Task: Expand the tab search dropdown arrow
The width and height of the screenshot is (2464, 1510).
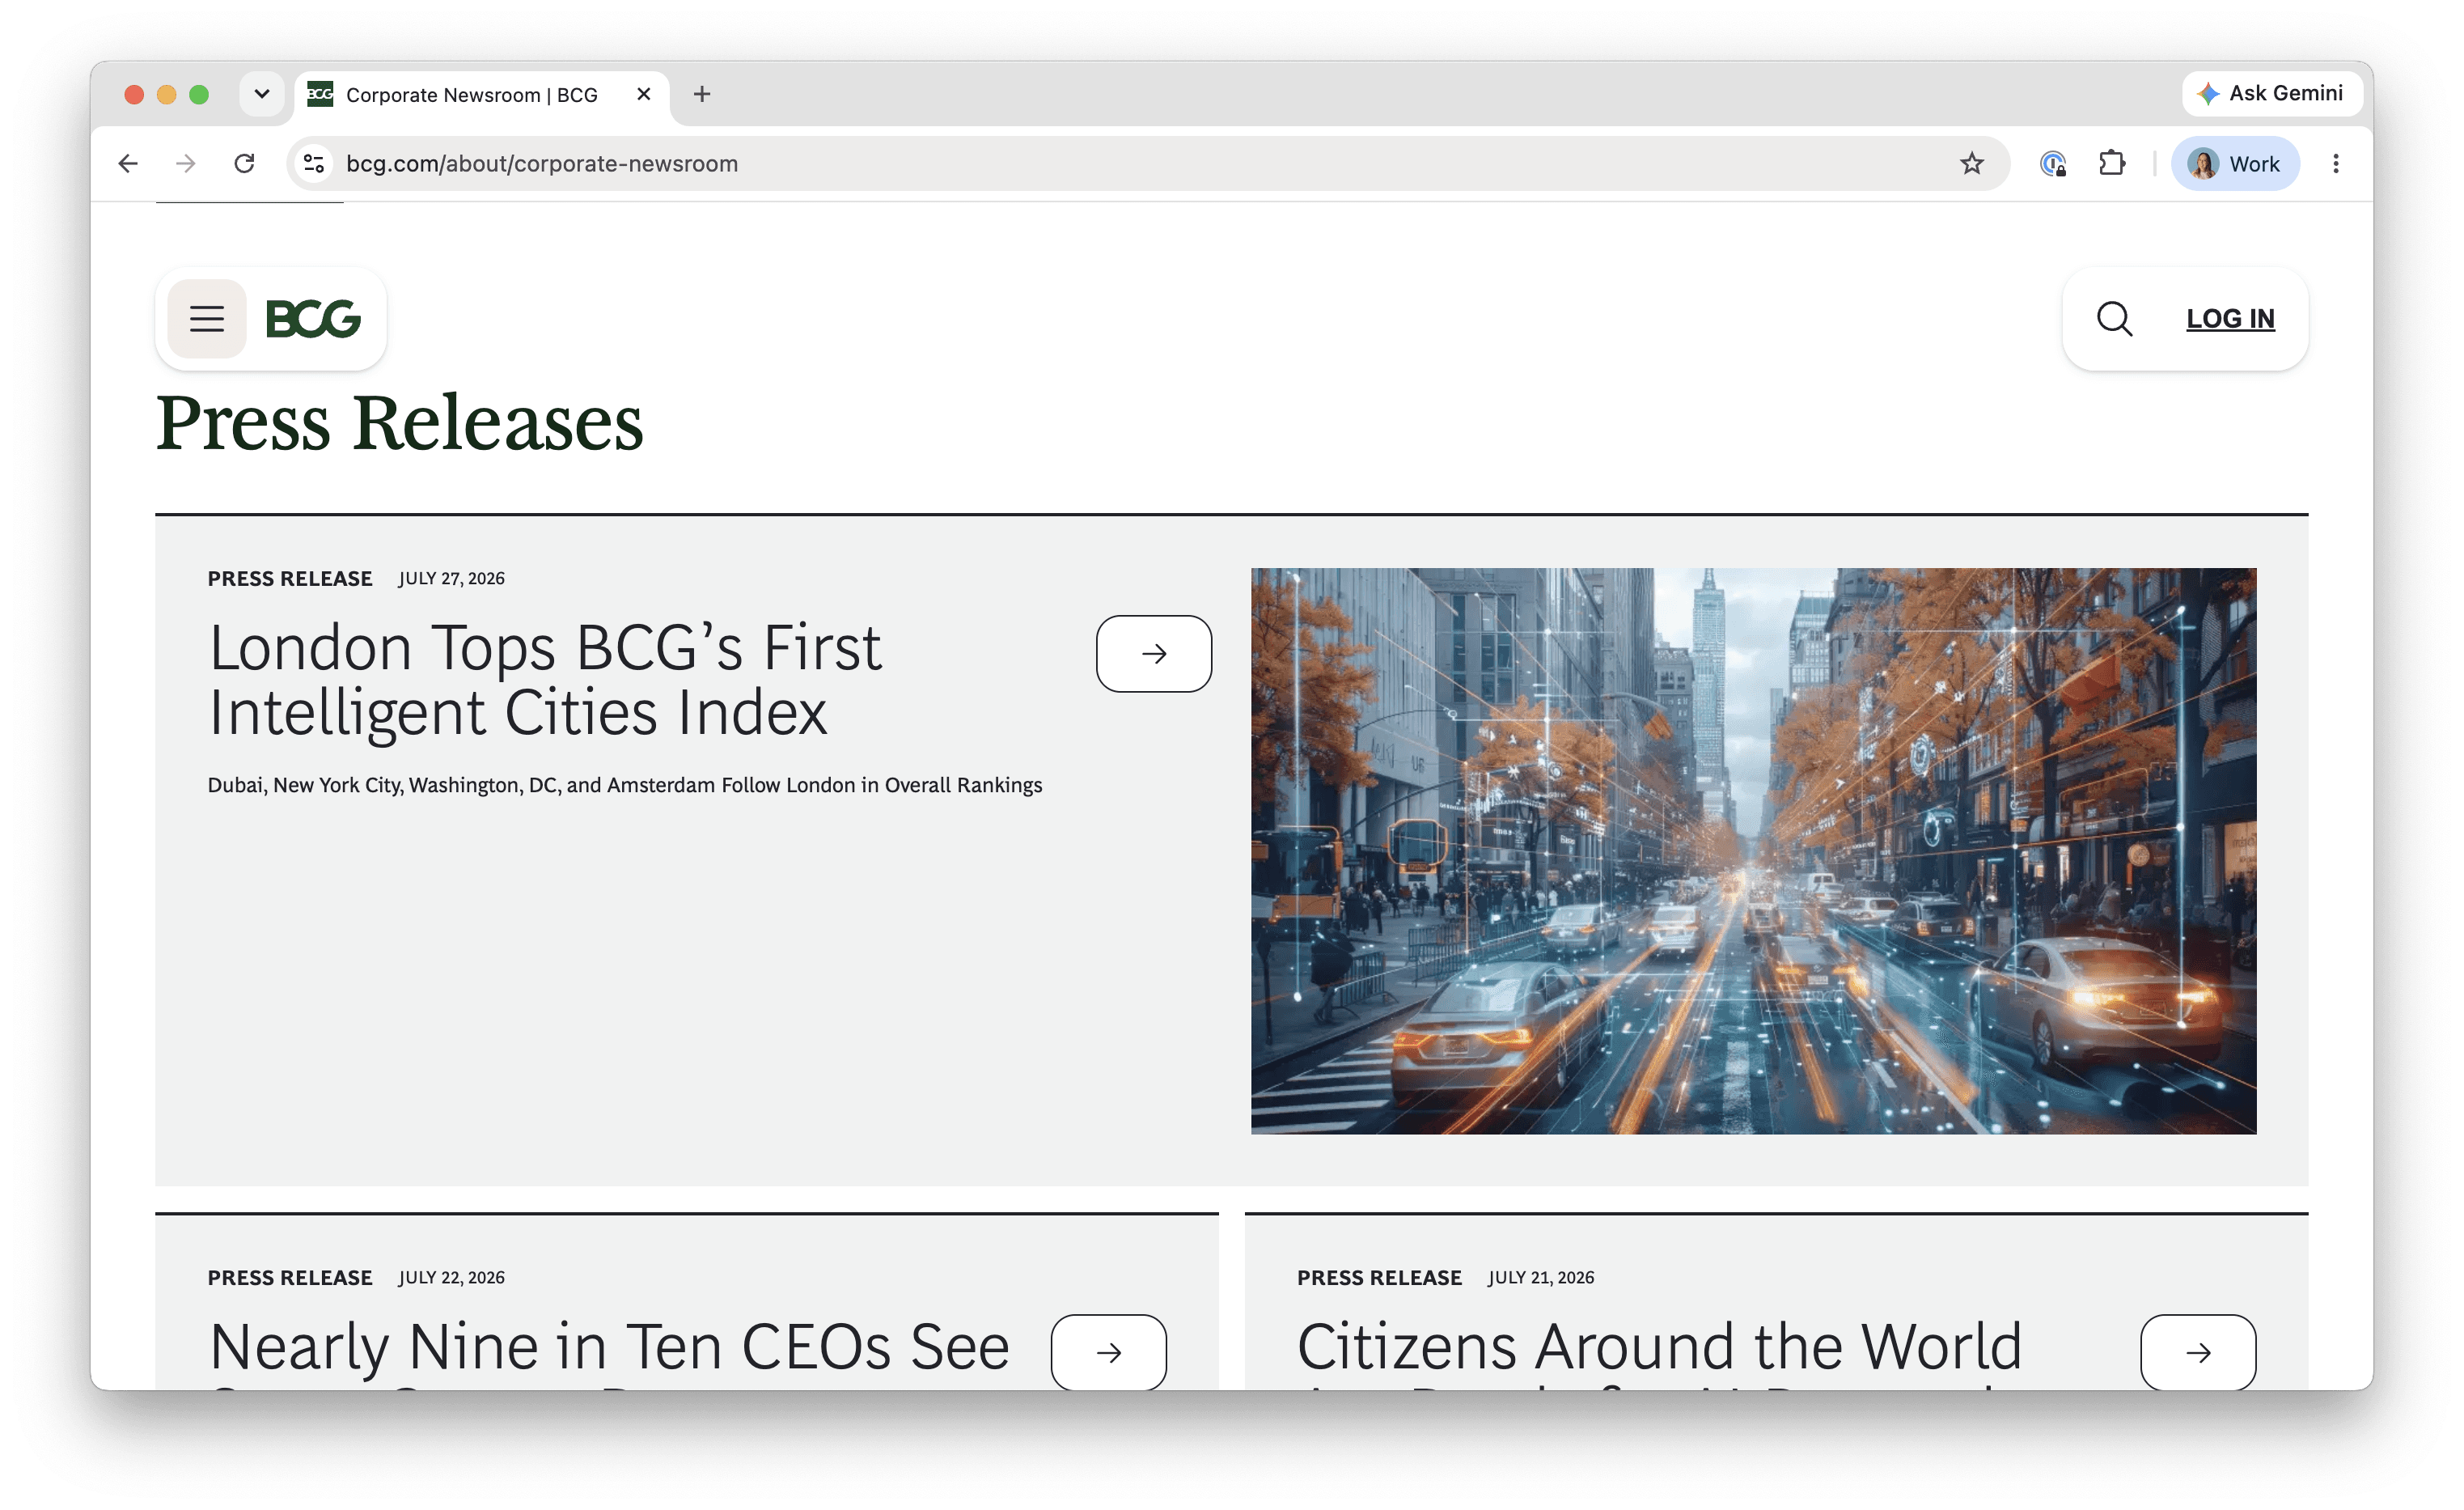Action: click(262, 94)
